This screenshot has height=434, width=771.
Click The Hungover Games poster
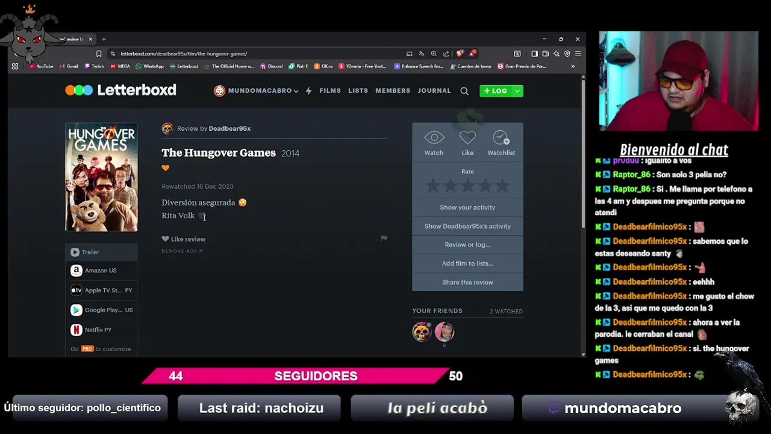coord(101,177)
